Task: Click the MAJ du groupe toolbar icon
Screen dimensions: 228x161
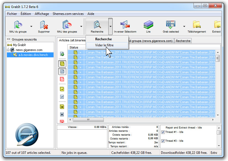Action: pos(18,24)
